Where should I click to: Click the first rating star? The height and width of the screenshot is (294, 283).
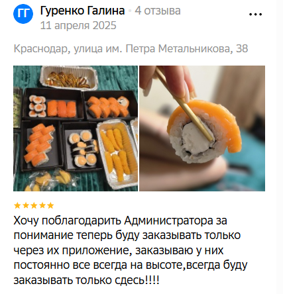[x=17, y=205]
